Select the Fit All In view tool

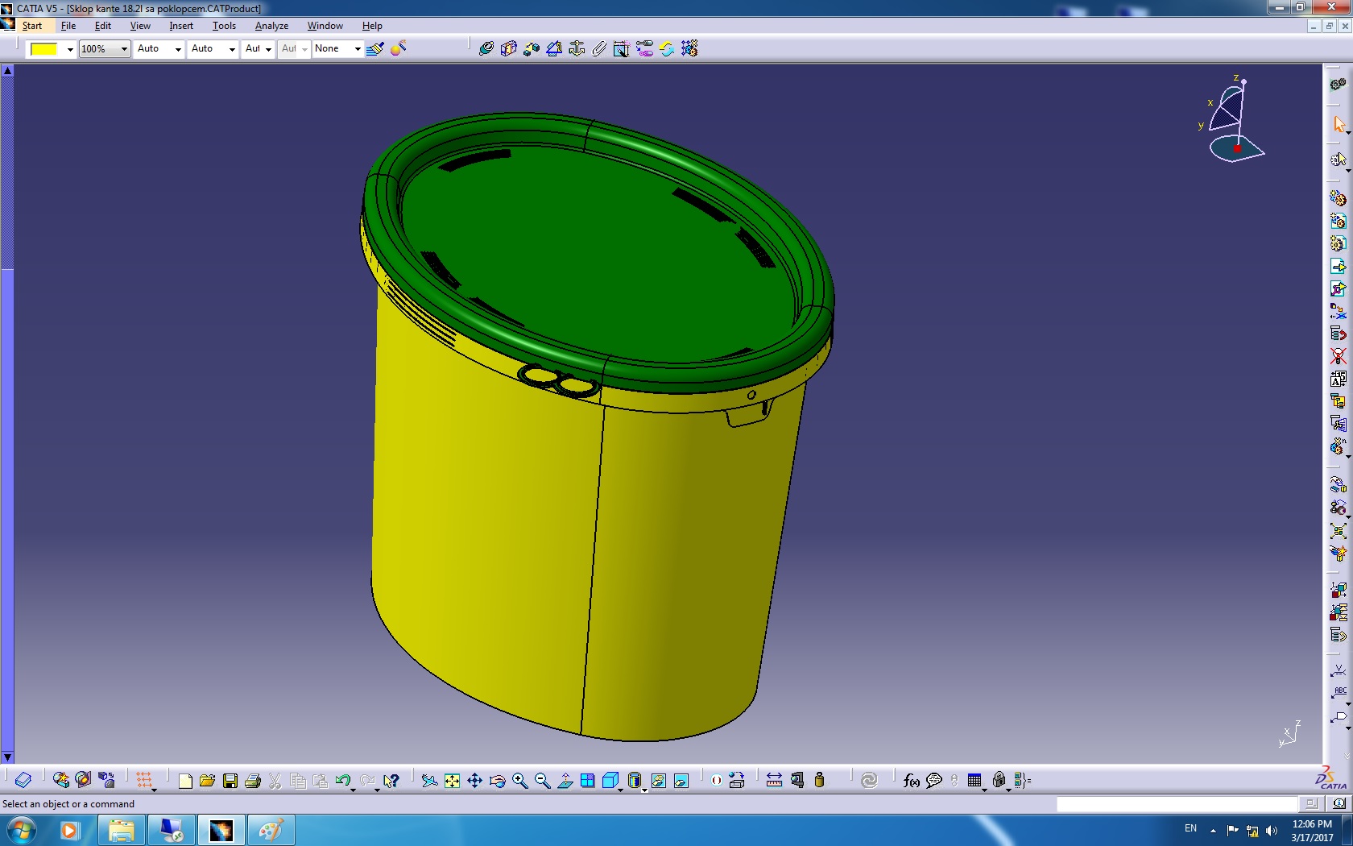(452, 780)
